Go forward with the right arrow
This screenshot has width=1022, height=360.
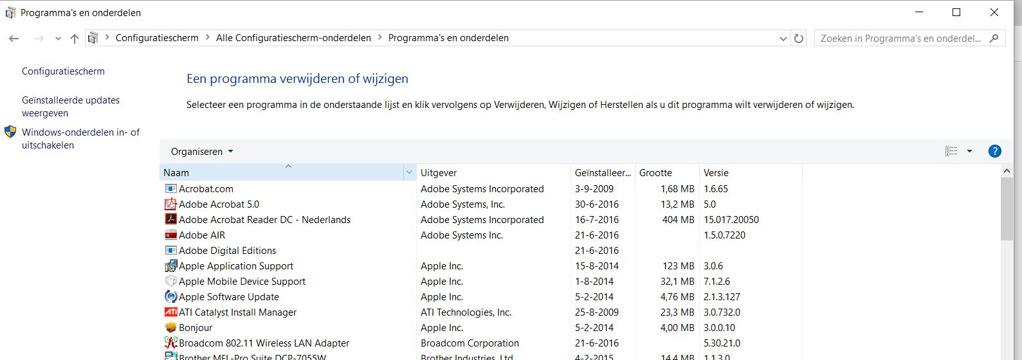(x=39, y=39)
